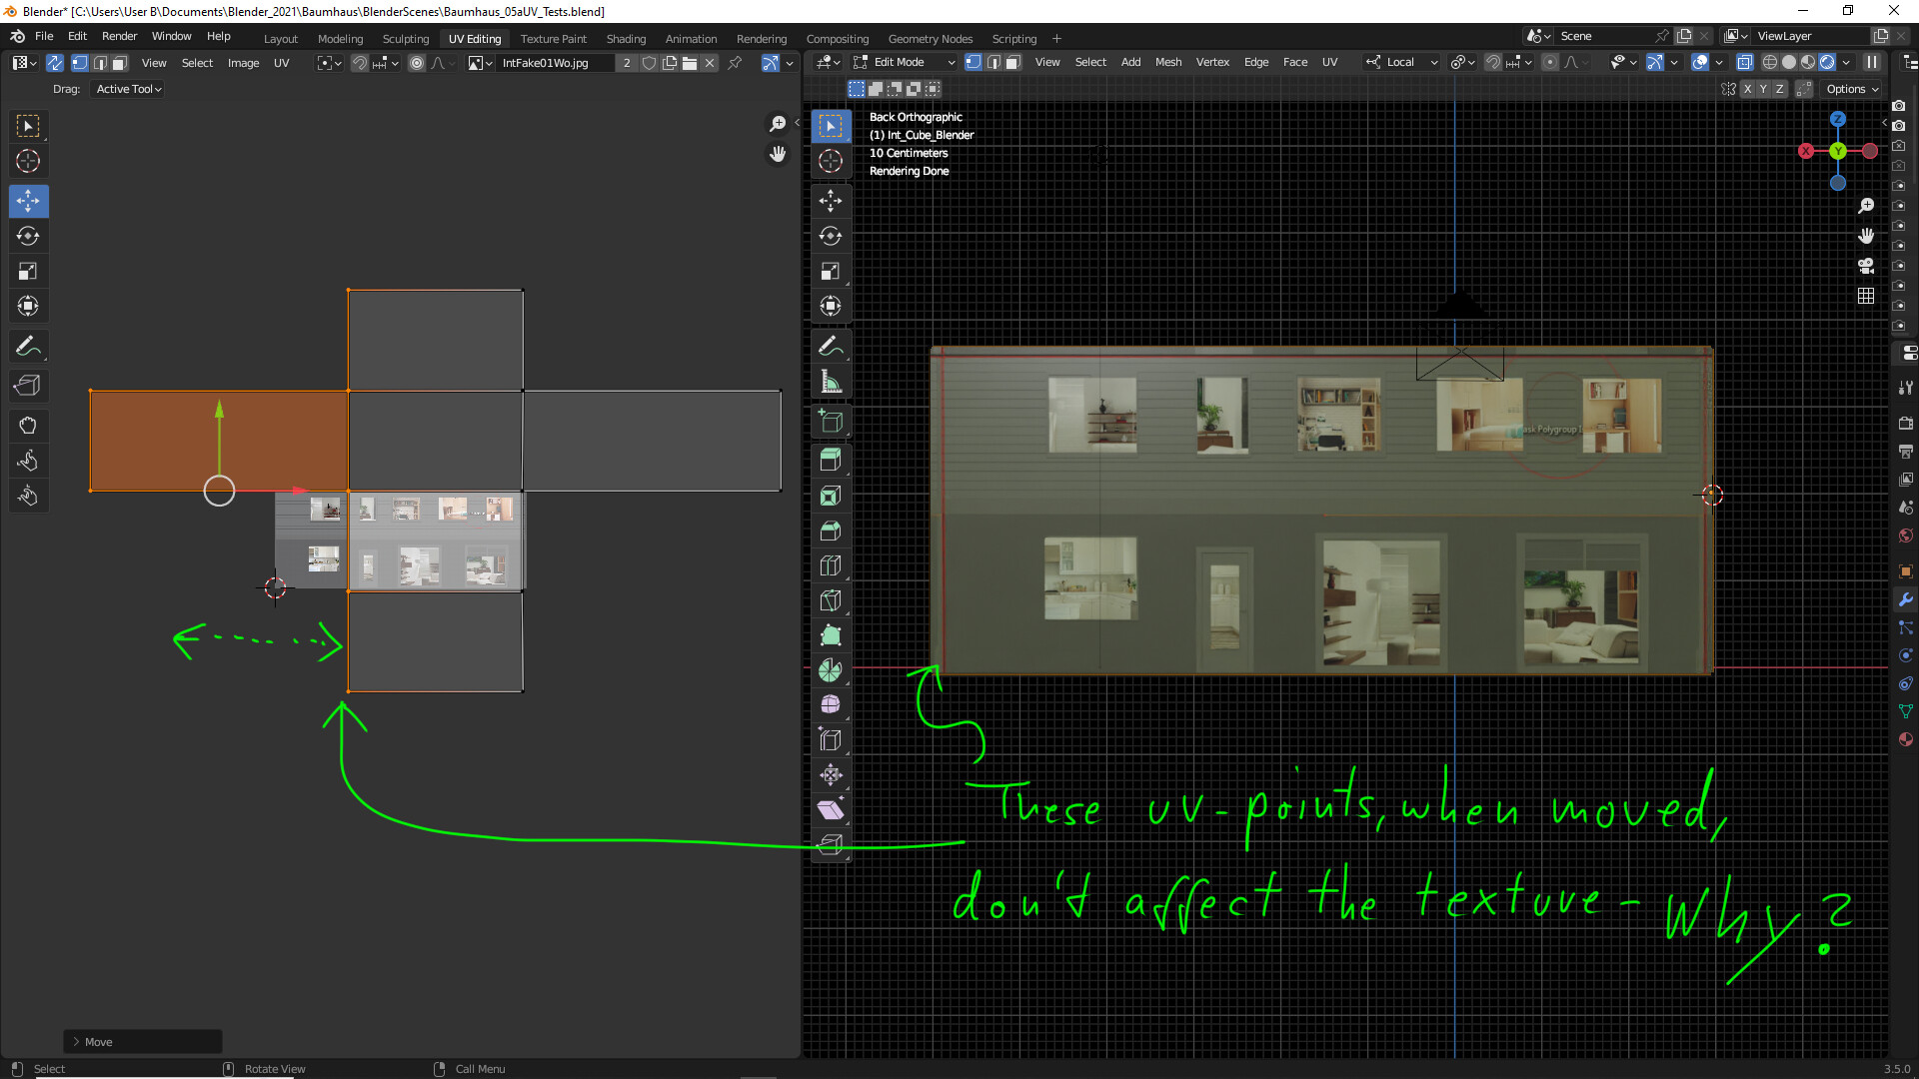Fake User shield for the image
The height and width of the screenshot is (1079, 1919).
[650, 62]
